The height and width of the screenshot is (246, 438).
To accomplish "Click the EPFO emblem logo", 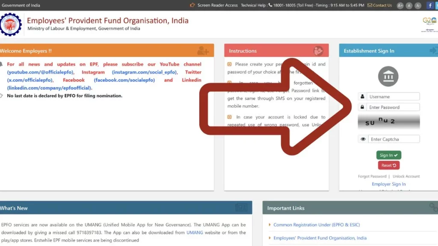I will point(11,25).
